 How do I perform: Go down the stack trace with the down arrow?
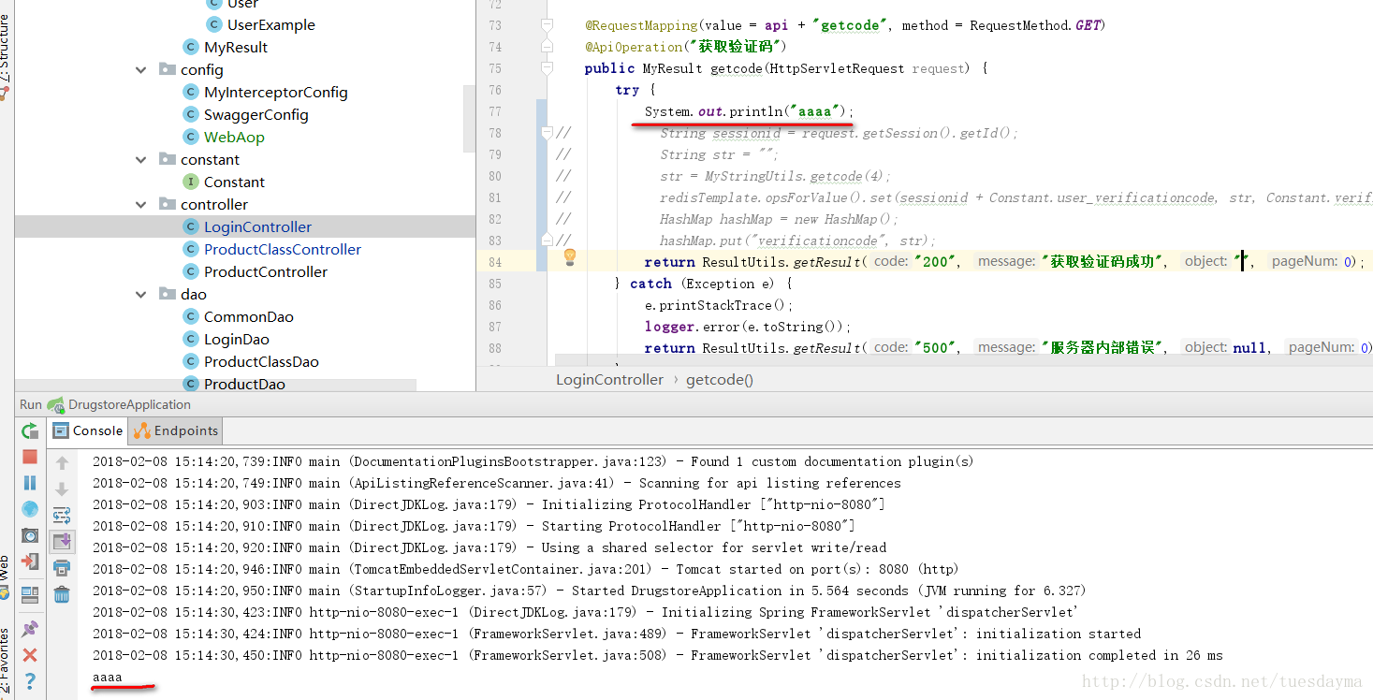coord(62,489)
